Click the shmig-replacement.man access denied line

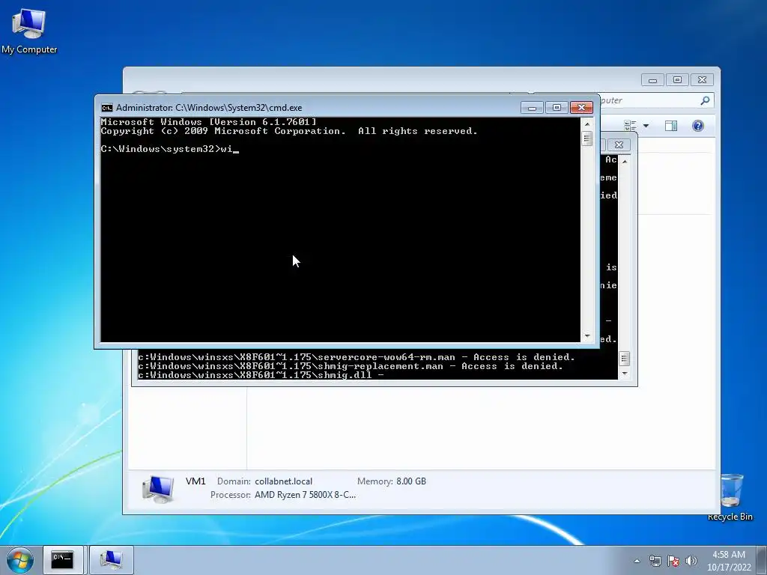coord(351,366)
